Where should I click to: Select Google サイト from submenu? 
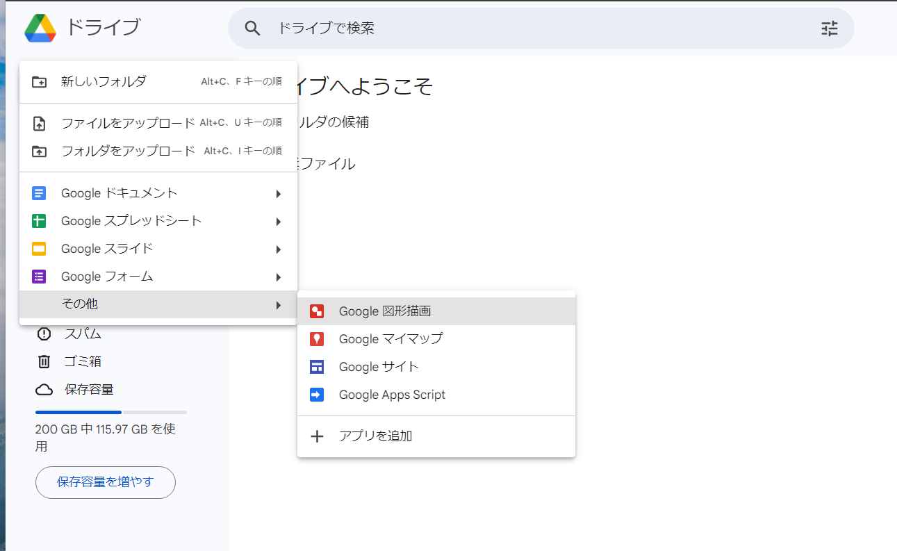[x=436, y=367]
